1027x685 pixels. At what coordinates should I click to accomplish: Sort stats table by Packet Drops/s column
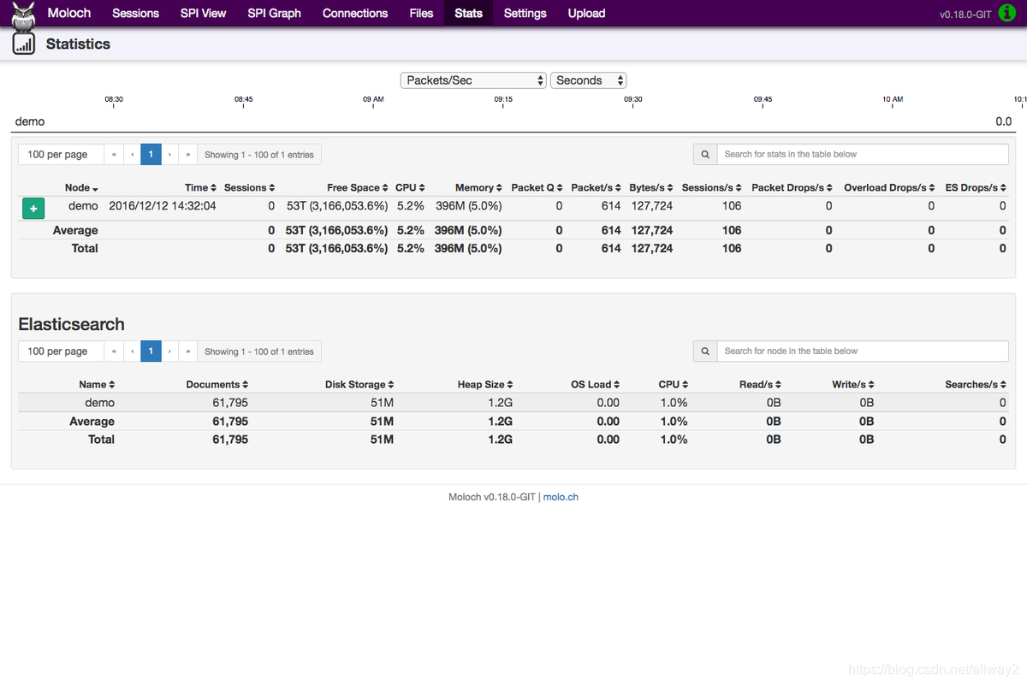tap(792, 188)
